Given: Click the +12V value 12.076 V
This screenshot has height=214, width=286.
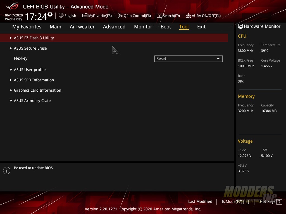Looking at the screenshot, I should 245,156.
